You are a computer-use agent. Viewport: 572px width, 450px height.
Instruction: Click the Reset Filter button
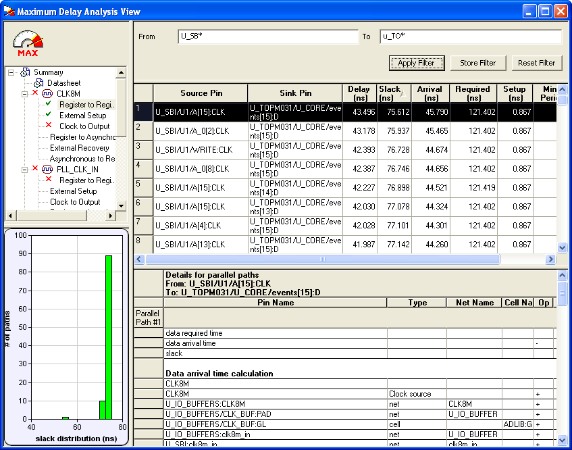(537, 63)
